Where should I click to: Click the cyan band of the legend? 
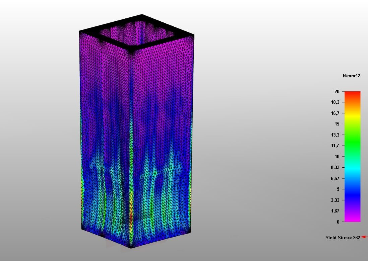pos(352,170)
